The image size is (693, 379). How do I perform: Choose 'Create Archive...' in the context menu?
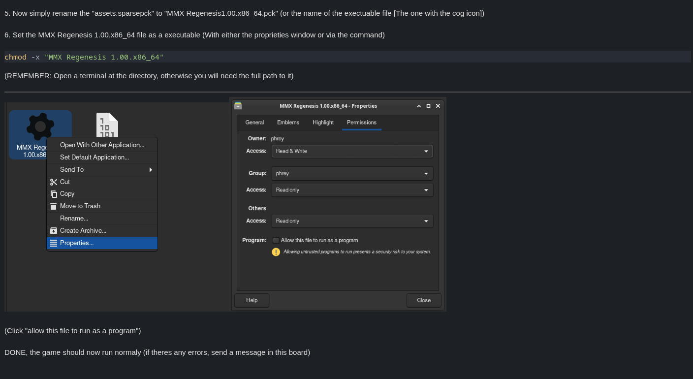click(x=102, y=230)
